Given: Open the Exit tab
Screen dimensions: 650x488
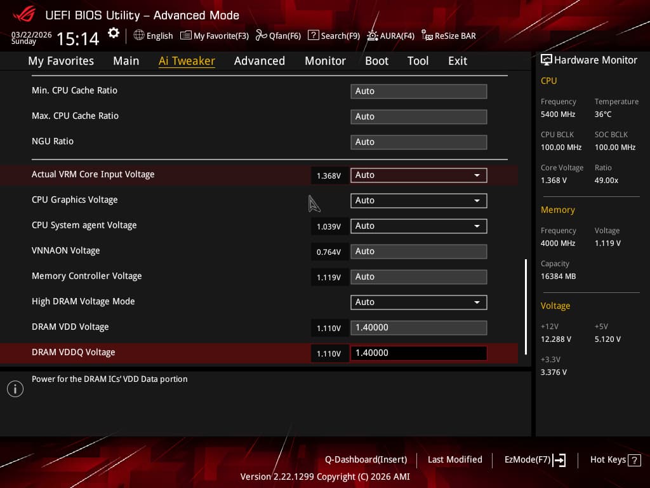Looking at the screenshot, I should (458, 61).
